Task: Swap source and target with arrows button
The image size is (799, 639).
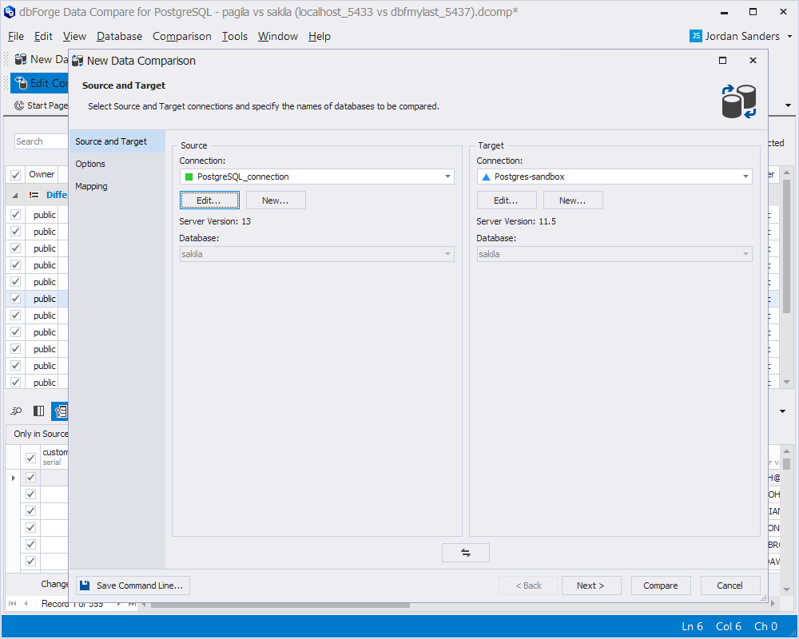Action: [466, 553]
